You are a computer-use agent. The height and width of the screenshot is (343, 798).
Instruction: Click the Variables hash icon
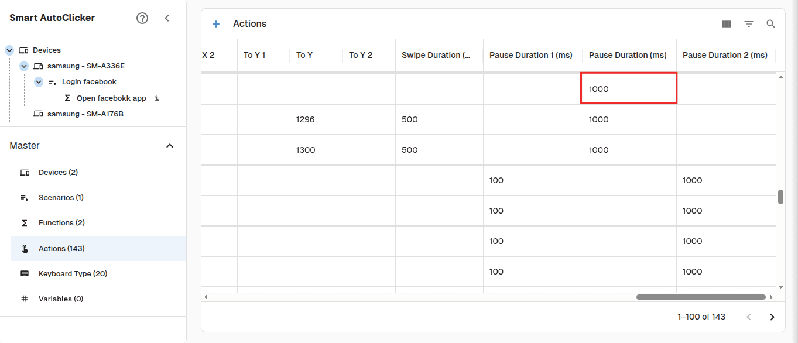(24, 299)
